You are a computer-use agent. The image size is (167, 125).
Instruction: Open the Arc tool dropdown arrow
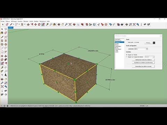pyautogui.click(x=19, y=24)
